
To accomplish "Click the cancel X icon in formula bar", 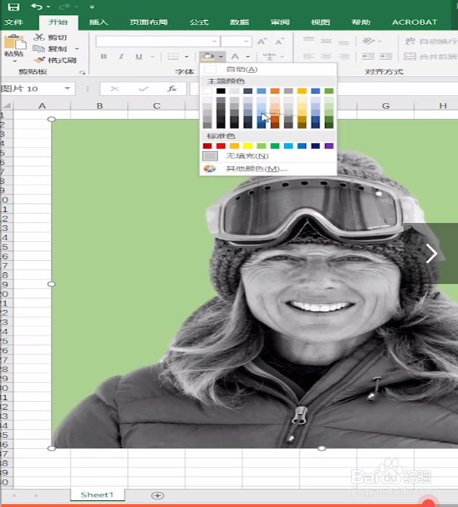I will pyautogui.click(x=115, y=89).
